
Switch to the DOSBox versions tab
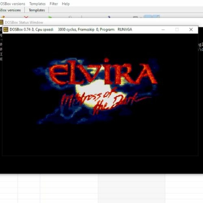coord(11,10)
